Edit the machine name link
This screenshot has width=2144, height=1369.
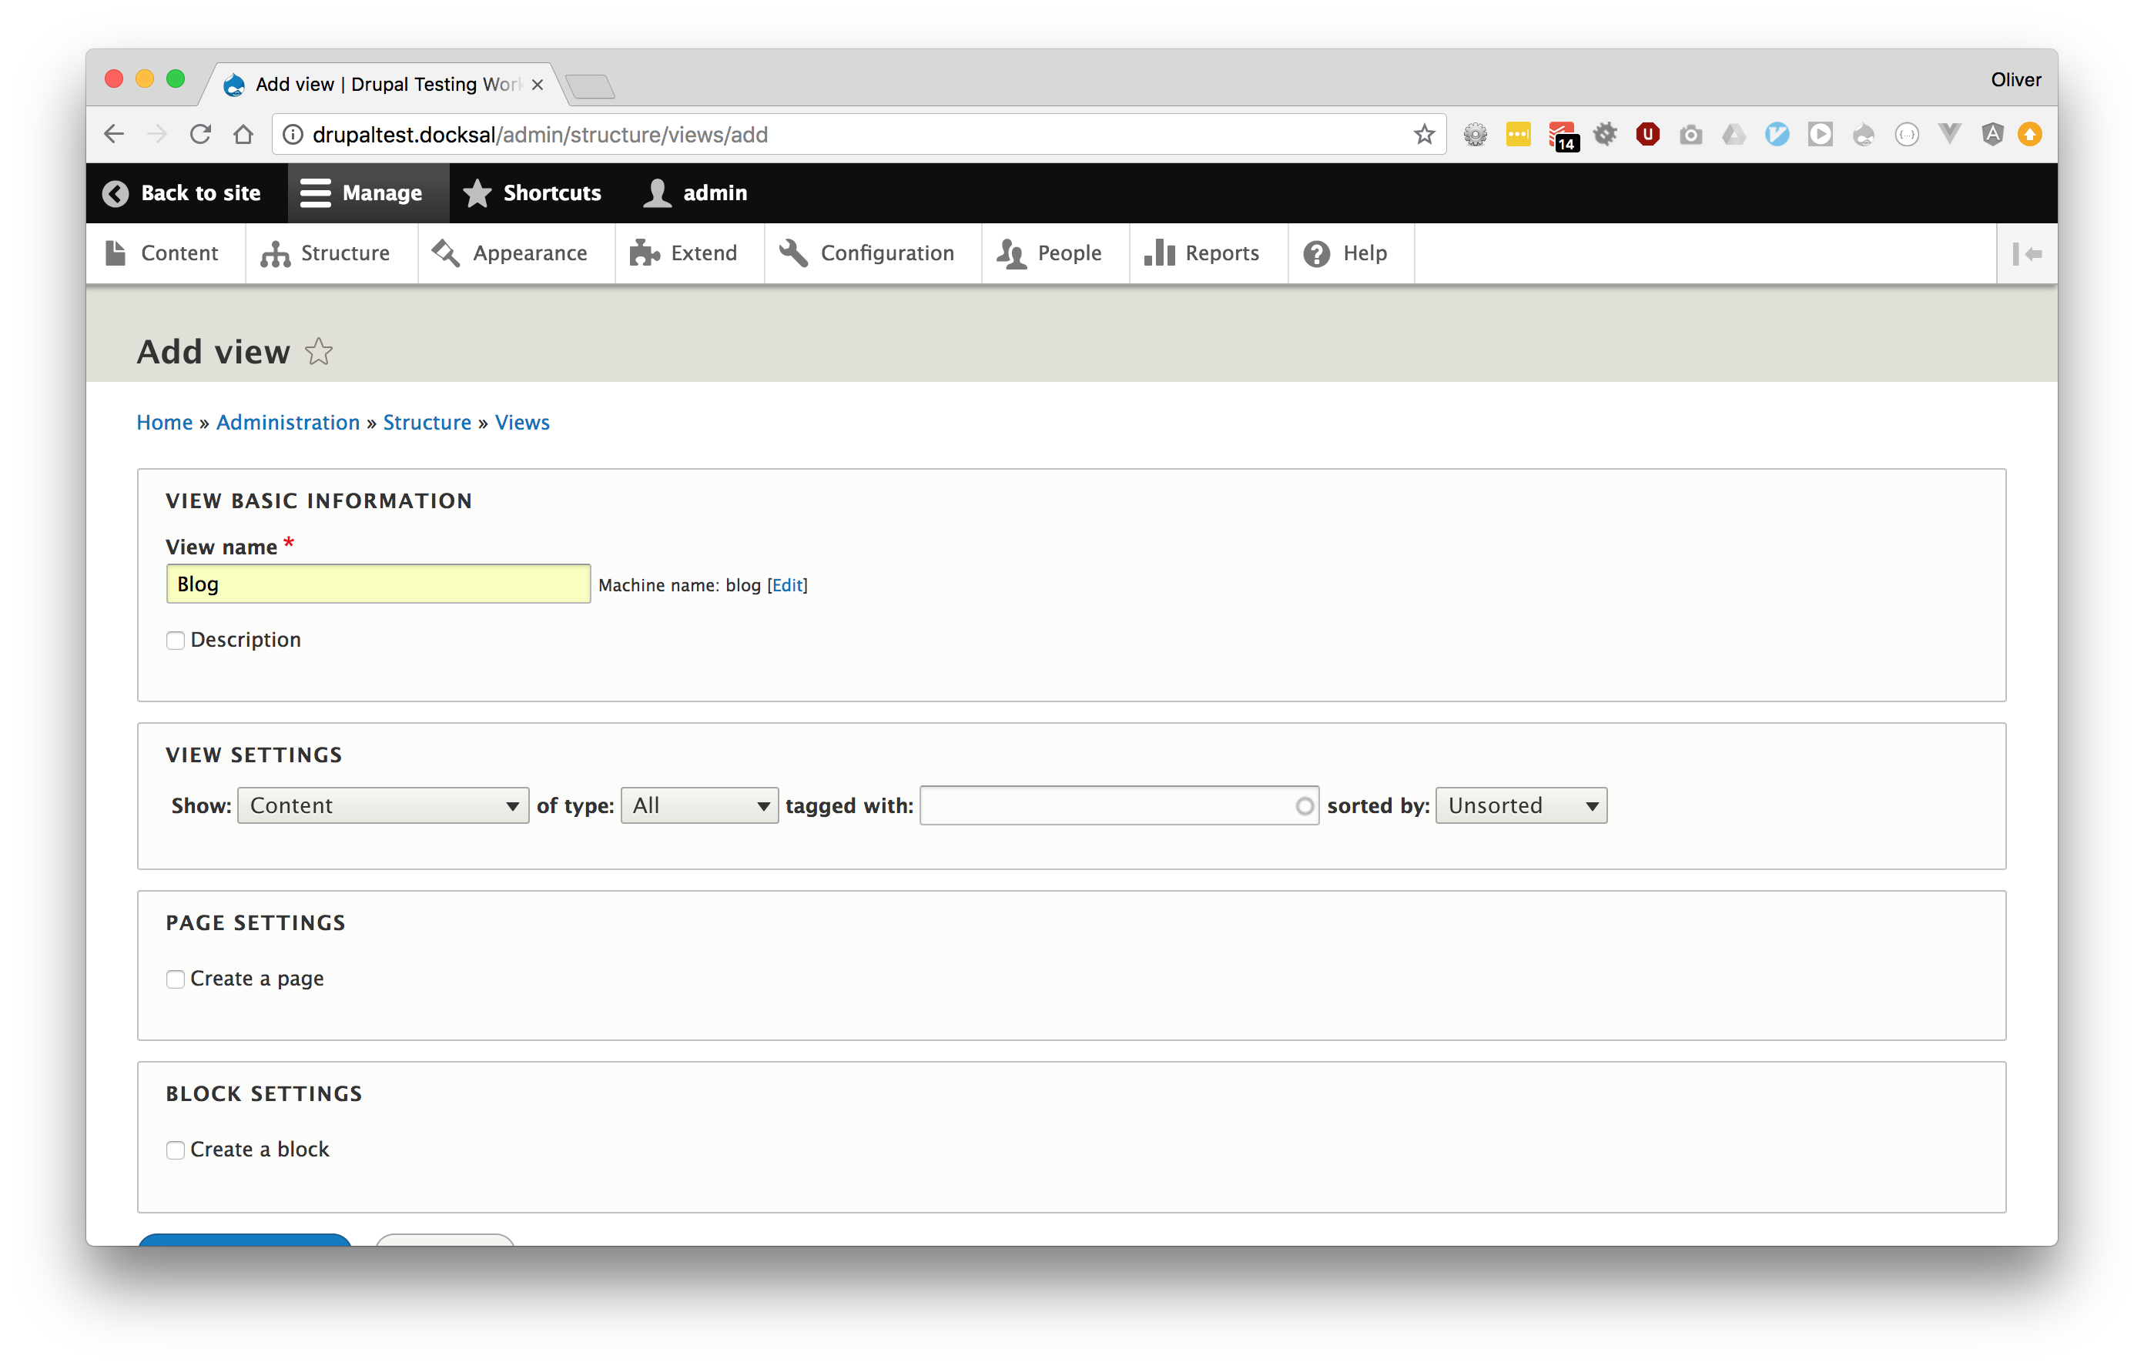click(787, 585)
